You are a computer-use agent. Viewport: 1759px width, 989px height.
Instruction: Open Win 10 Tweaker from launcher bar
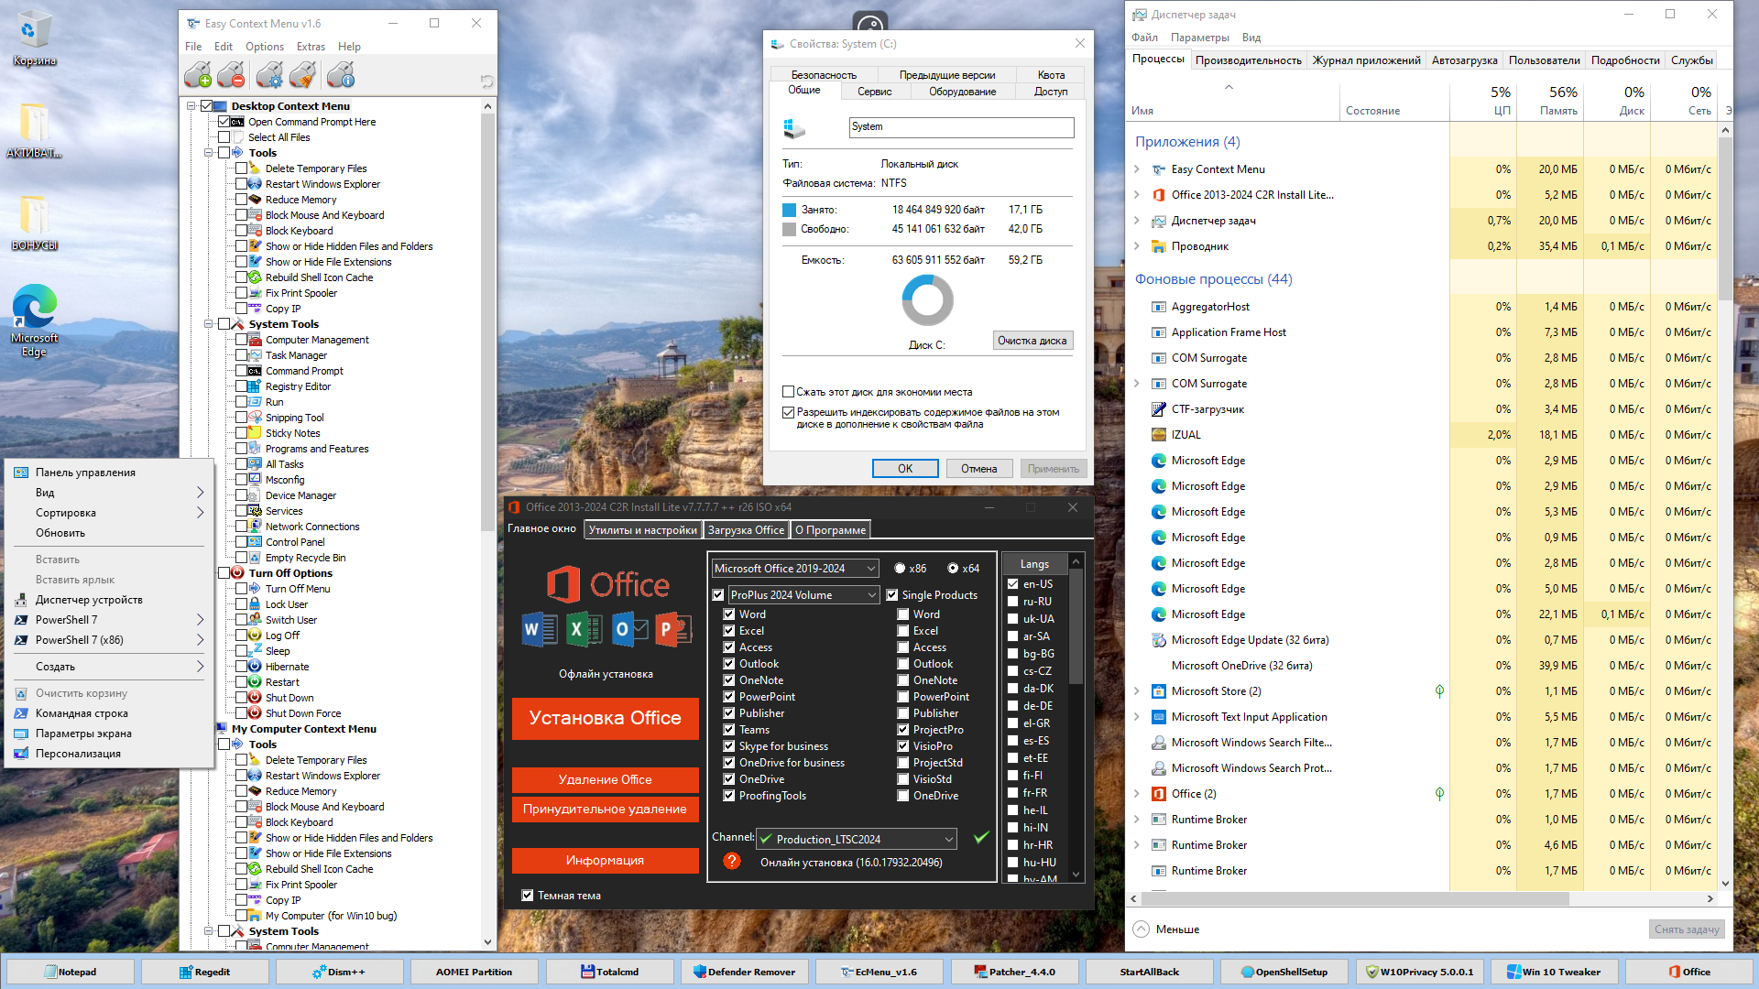[1554, 972]
